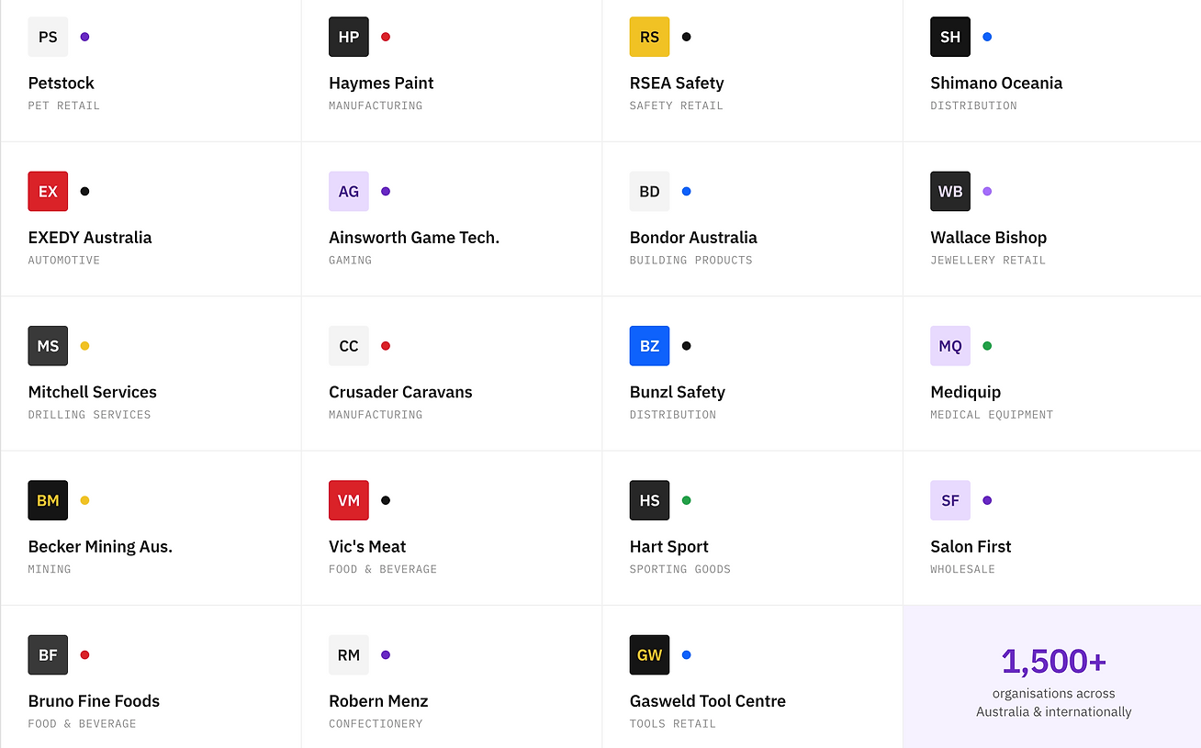Click the CONFECTIONERY industry label
Image resolution: width=1201 pixels, height=748 pixels.
pyautogui.click(x=376, y=723)
